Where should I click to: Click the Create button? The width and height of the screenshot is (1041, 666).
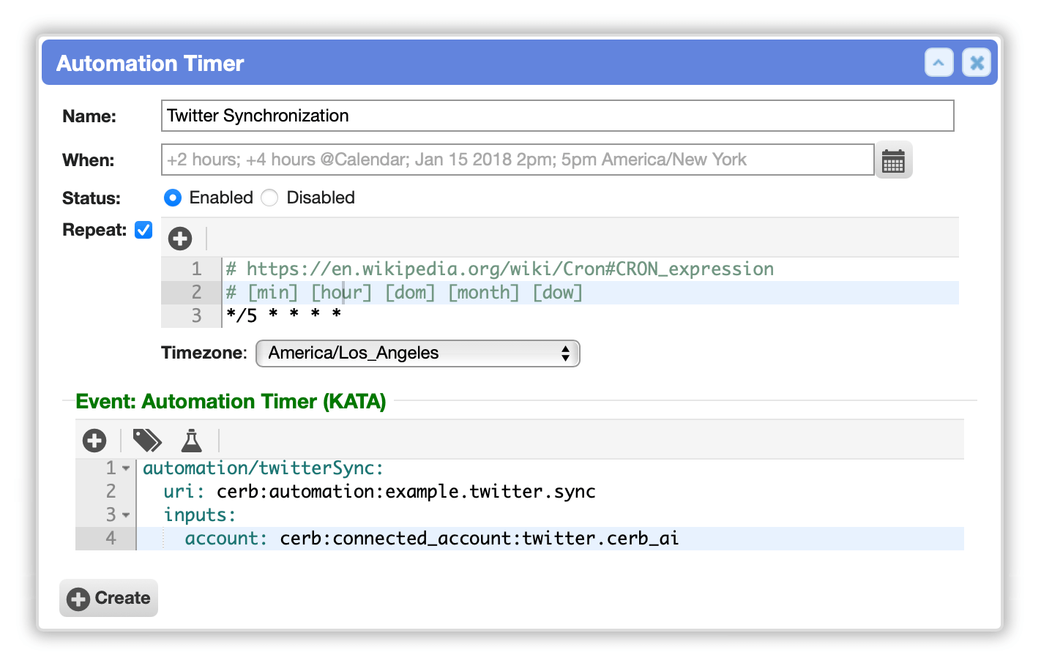point(108,598)
